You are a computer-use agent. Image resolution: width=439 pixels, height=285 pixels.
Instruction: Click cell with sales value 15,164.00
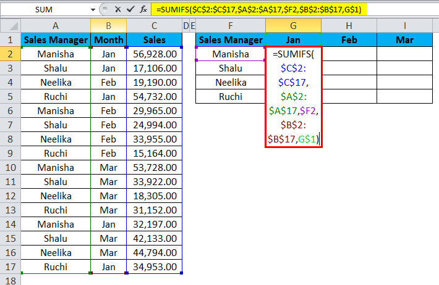point(154,153)
